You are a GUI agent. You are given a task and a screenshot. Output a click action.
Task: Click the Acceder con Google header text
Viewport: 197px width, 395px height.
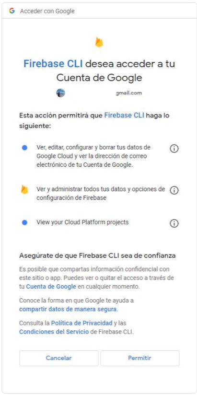47,11
